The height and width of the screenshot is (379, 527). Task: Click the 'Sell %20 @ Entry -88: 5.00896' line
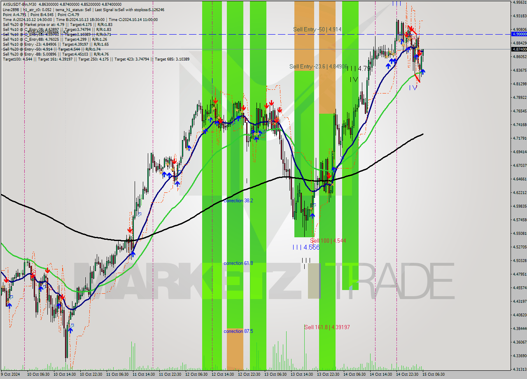[56, 54]
